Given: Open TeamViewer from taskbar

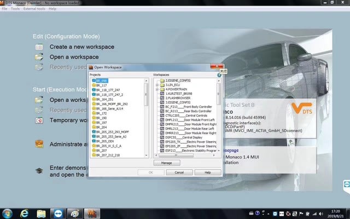Looking at the screenshot, I should pyautogui.click(x=59, y=214).
